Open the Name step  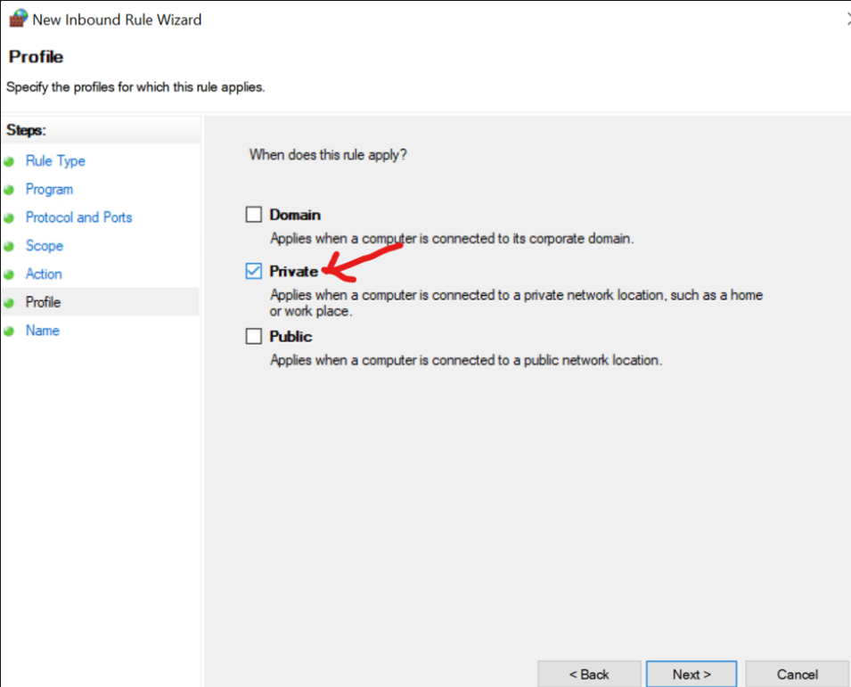[43, 331]
